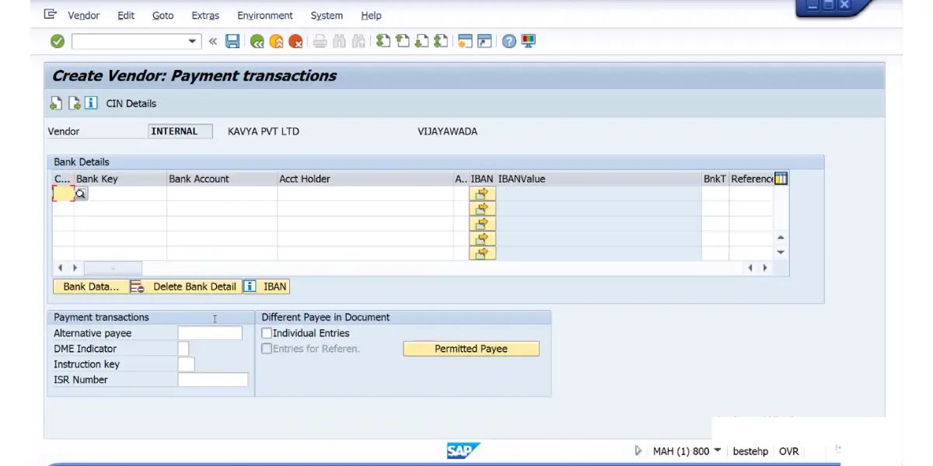Click the Permitted Payee button
Image resolution: width=933 pixels, height=466 pixels.
(470, 349)
